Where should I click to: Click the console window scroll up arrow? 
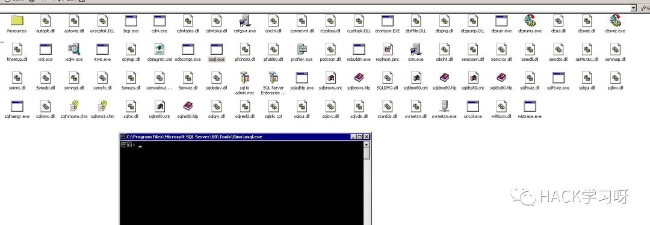366,144
